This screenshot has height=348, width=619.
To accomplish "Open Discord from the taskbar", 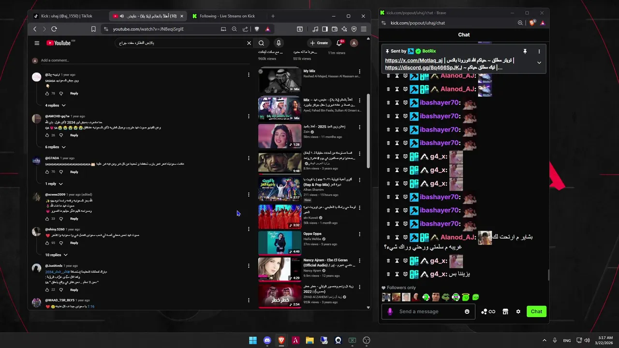I will [x=267, y=340].
